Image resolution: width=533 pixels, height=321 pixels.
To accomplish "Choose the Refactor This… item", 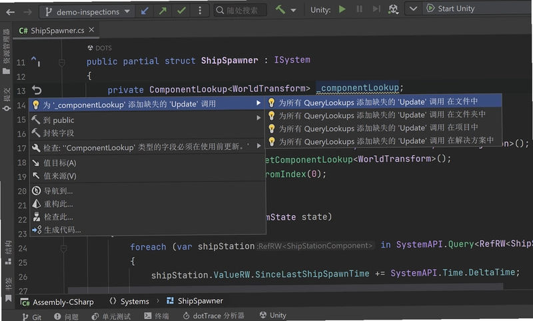I will pos(147,204).
